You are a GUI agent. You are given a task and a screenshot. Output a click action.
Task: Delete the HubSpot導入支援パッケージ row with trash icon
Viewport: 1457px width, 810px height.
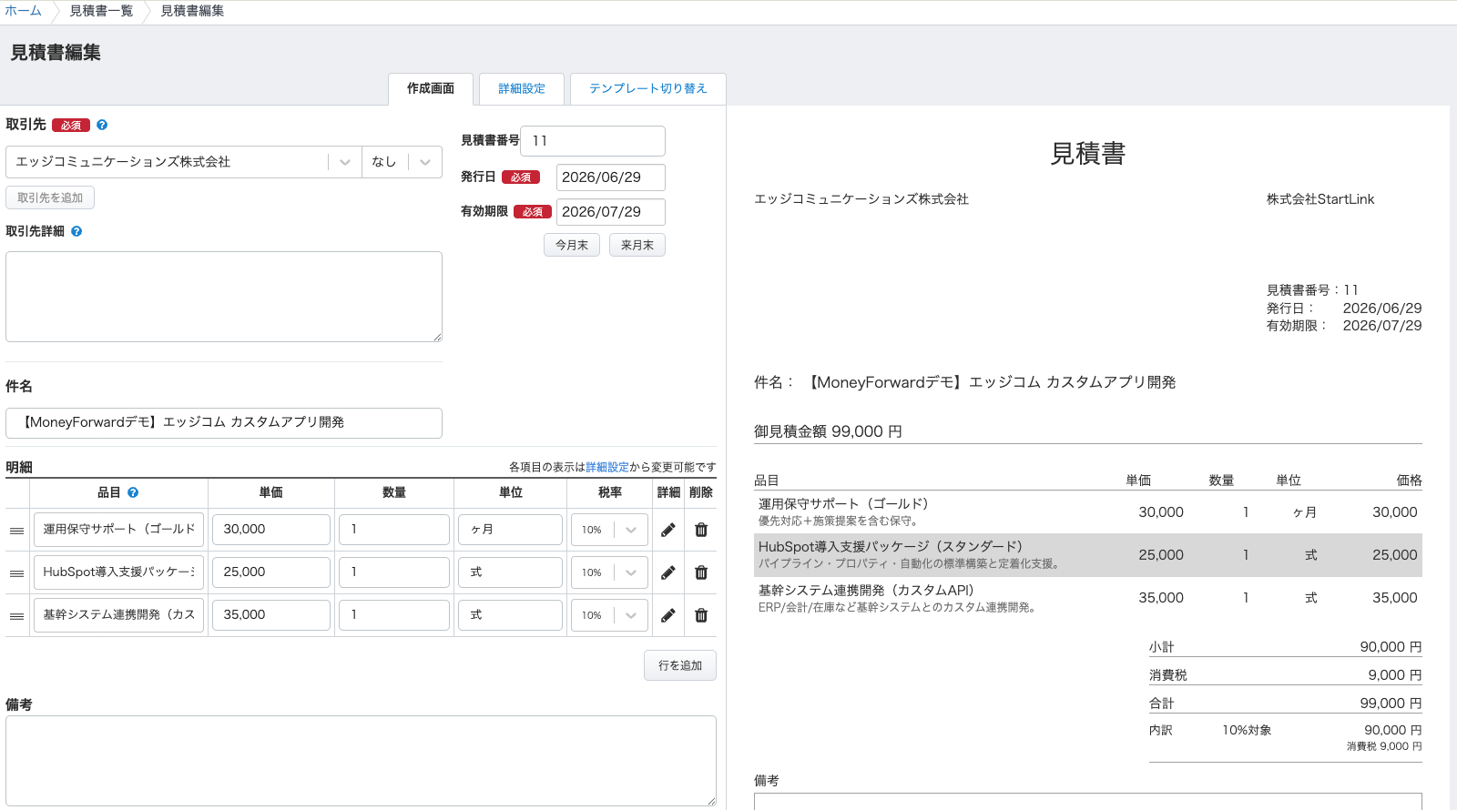coord(701,572)
